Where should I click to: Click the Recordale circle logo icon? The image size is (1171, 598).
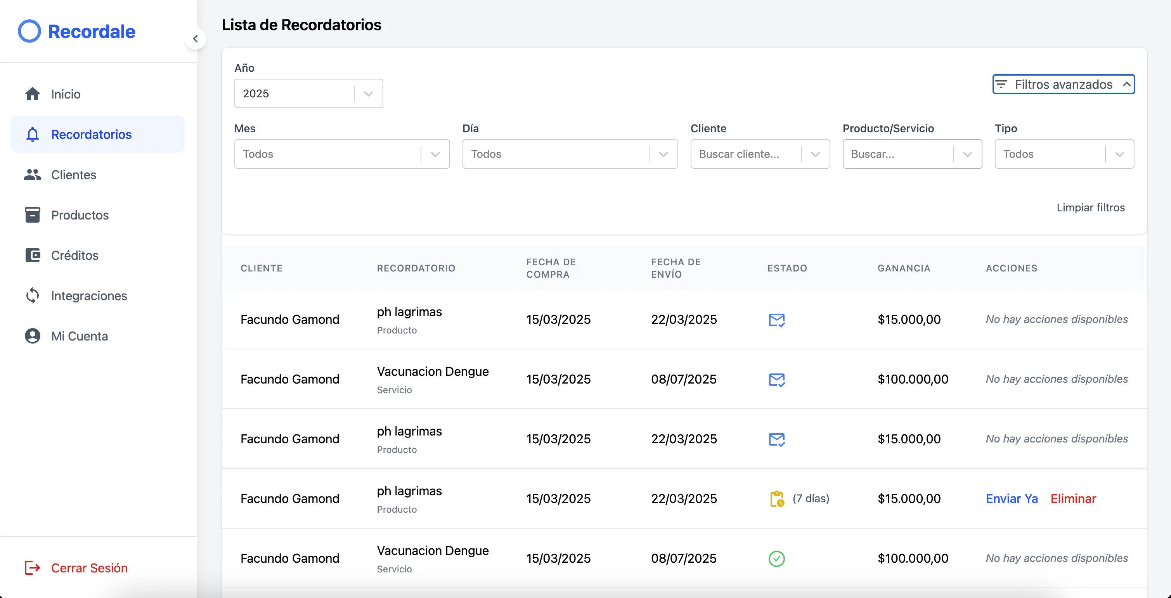[29, 31]
